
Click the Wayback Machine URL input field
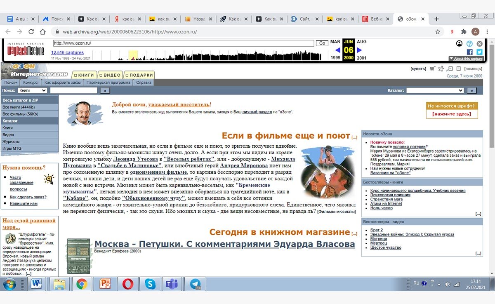(184, 43)
